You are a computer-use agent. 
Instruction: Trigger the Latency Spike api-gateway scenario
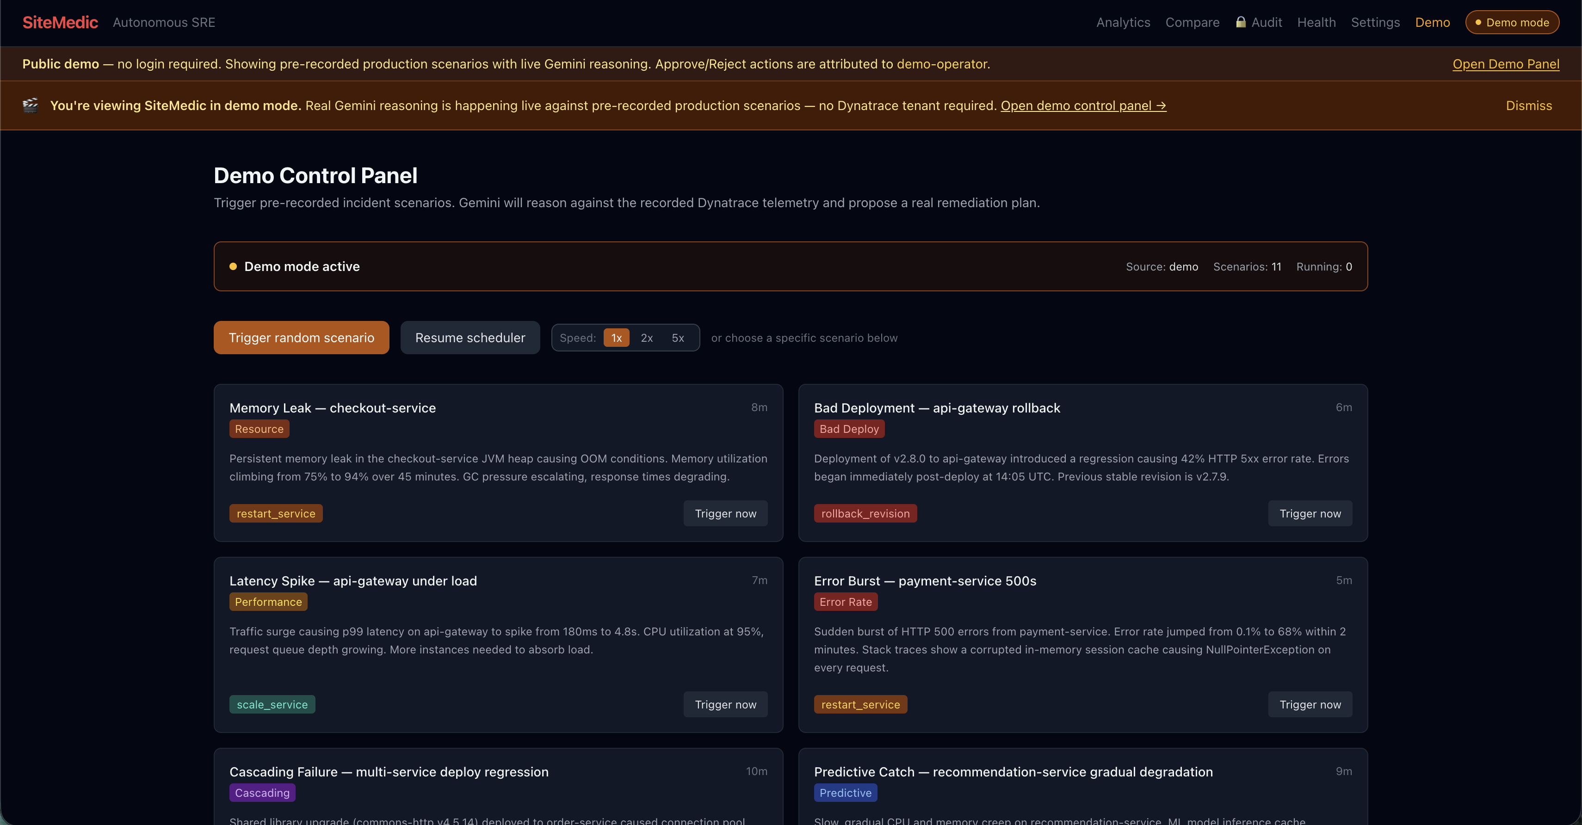[725, 704]
